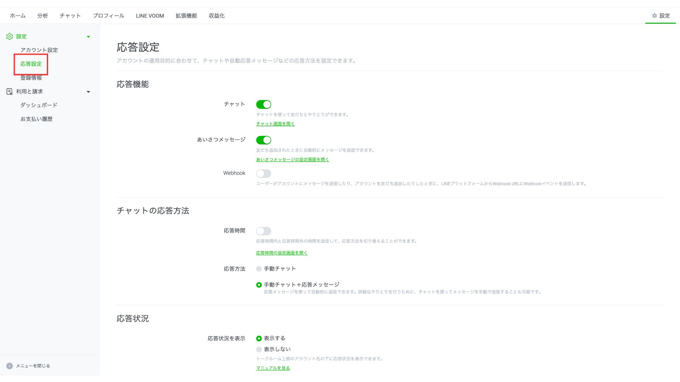Collapse the 利用と請求 section arrow
Viewport: 680px width, 382px height.
(x=88, y=92)
